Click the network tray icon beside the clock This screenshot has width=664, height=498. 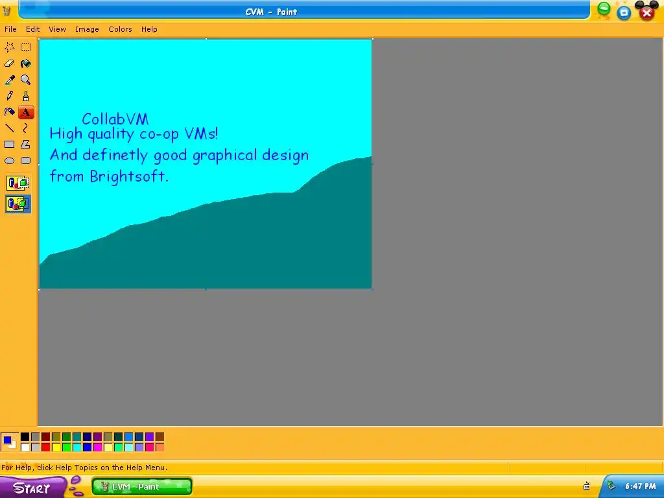(611, 486)
